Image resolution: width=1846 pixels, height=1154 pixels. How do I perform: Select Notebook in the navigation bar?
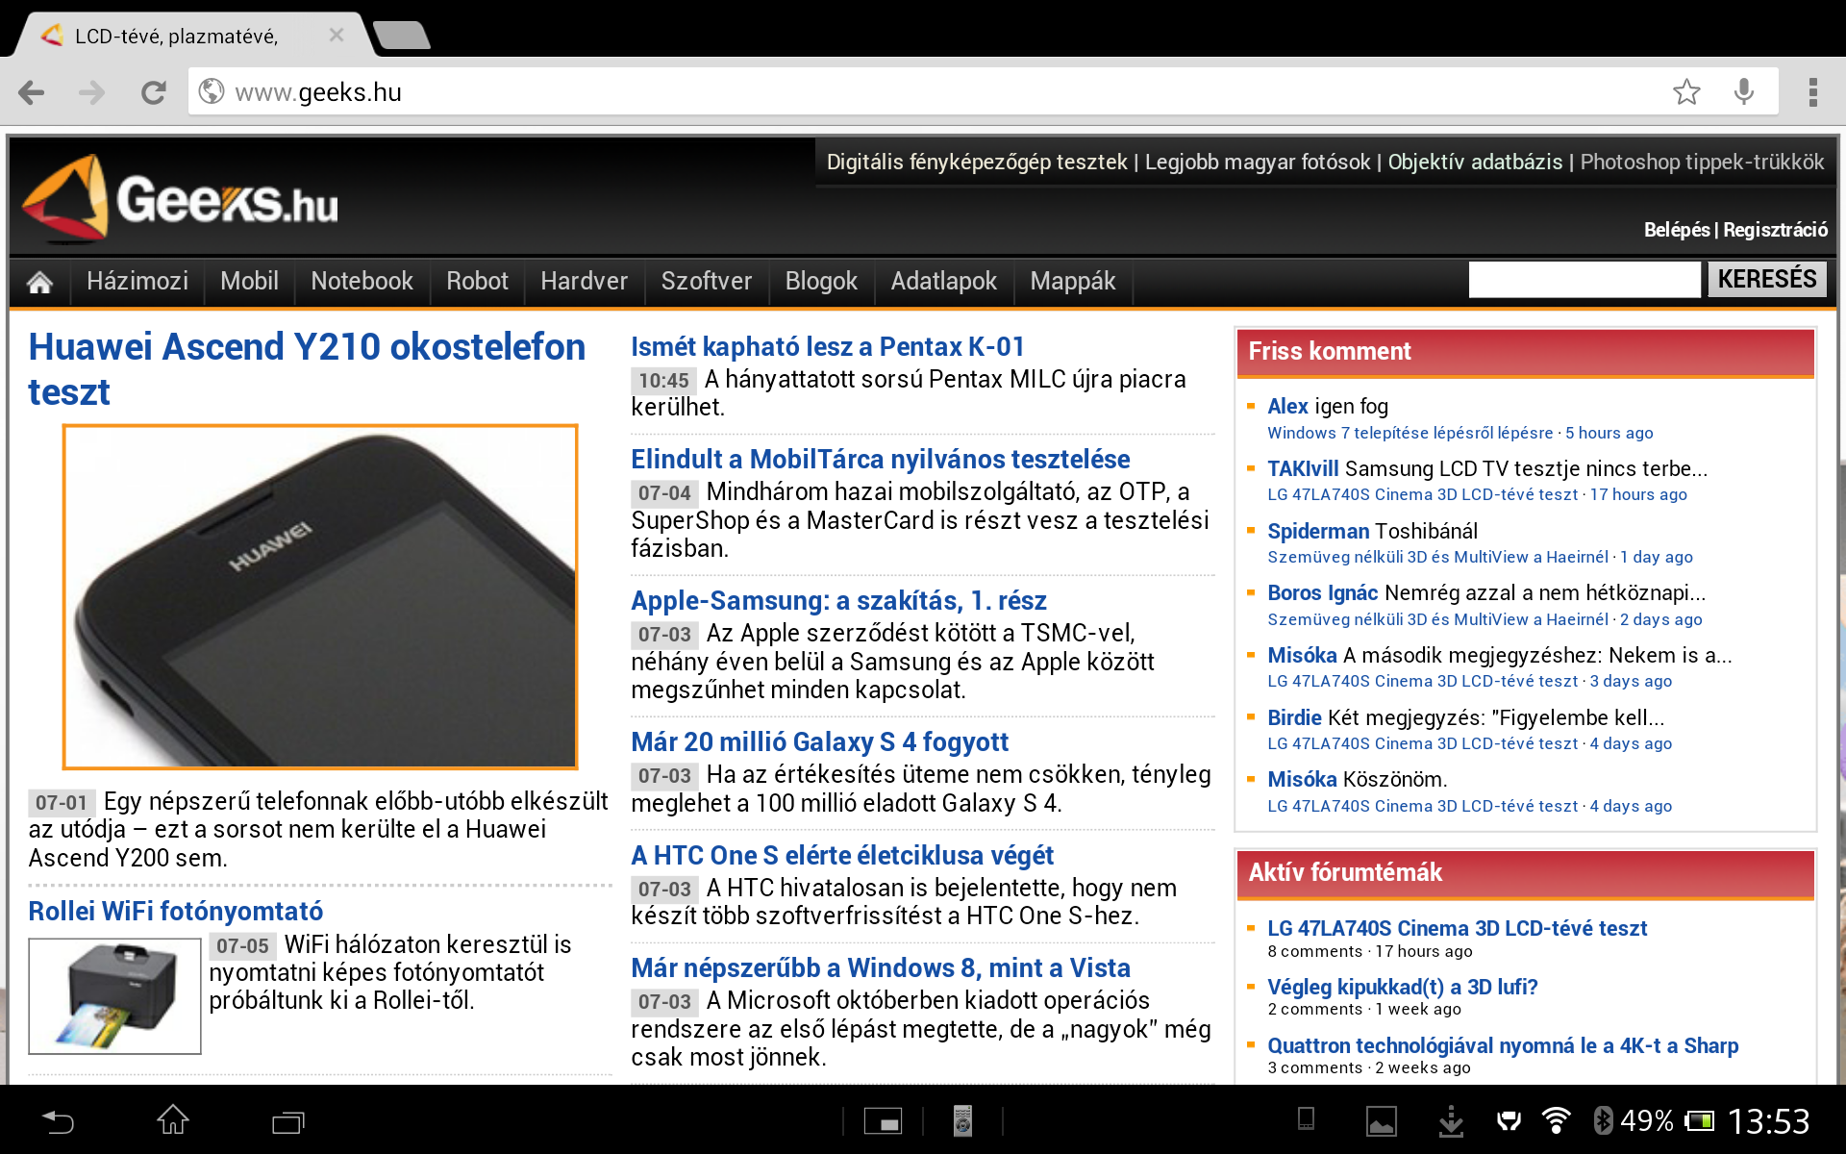point(362,281)
